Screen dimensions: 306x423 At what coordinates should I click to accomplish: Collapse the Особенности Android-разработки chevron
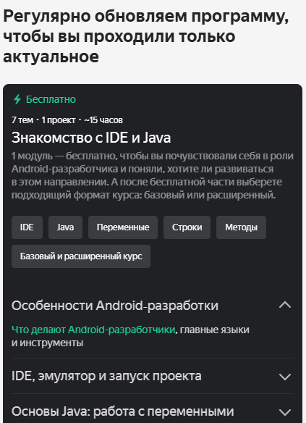tap(285, 305)
